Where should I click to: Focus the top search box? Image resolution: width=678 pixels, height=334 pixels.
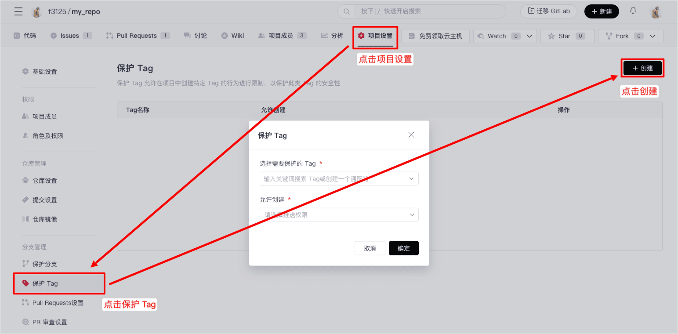(422, 11)
